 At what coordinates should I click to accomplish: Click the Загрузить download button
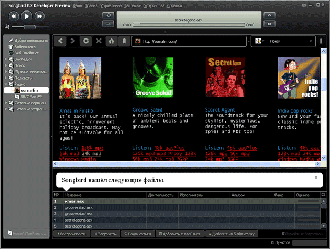point(106,234)
